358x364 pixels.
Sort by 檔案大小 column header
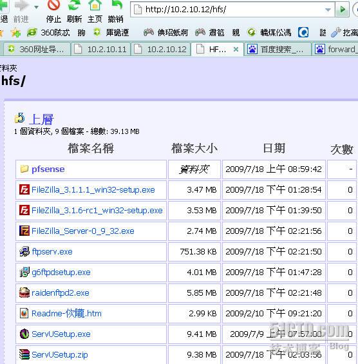click(194, 148)
